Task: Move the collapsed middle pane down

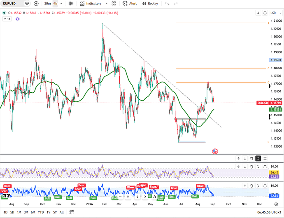Action: click(x=245, y=159)
